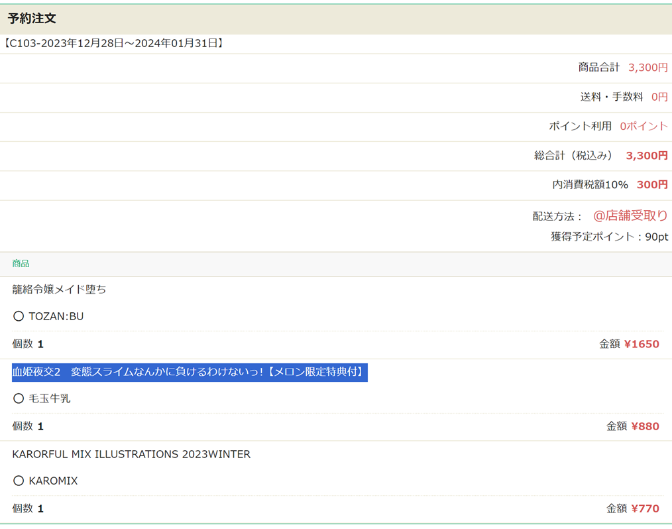Screen dimensions: 672x529
Task: Open the 毛玉牛乳 circle name
Action: tap(50, 398)
